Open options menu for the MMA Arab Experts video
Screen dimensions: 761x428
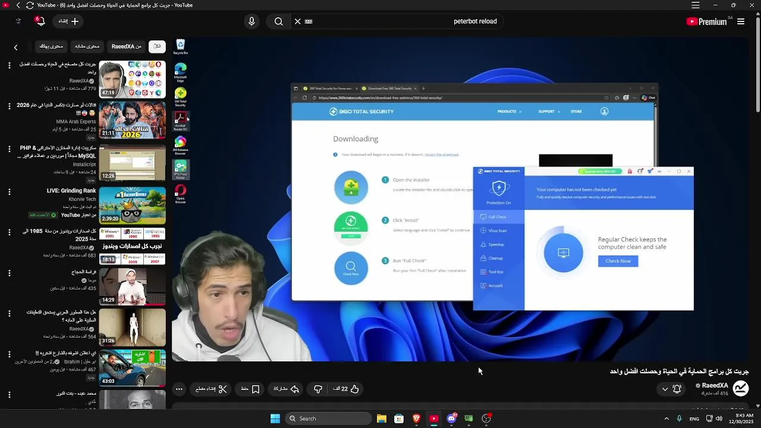point(10,106)
